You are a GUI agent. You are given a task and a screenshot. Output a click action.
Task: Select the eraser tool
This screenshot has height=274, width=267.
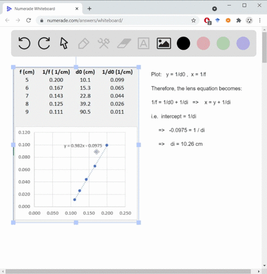click(124, 43)
